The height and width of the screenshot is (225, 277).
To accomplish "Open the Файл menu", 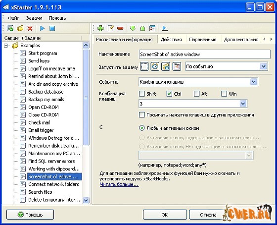I will click(x=14, y=18).
